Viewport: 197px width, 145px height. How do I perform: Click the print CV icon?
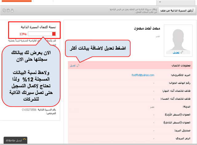pyautogui.click(x=12, y=10)
